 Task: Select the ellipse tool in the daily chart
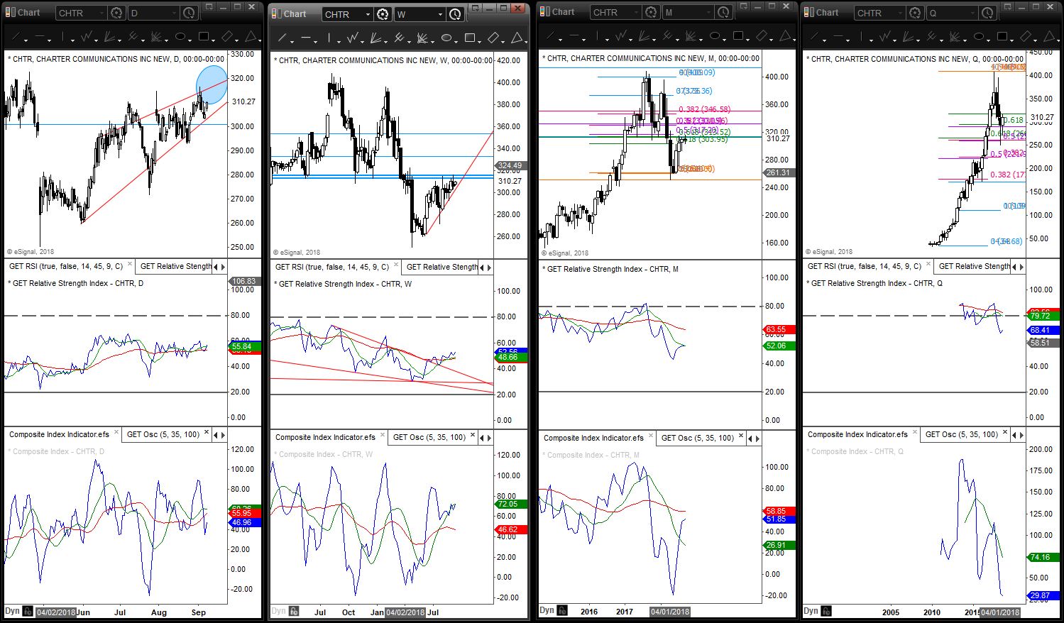pyautogui.click(x=180, y=37)
